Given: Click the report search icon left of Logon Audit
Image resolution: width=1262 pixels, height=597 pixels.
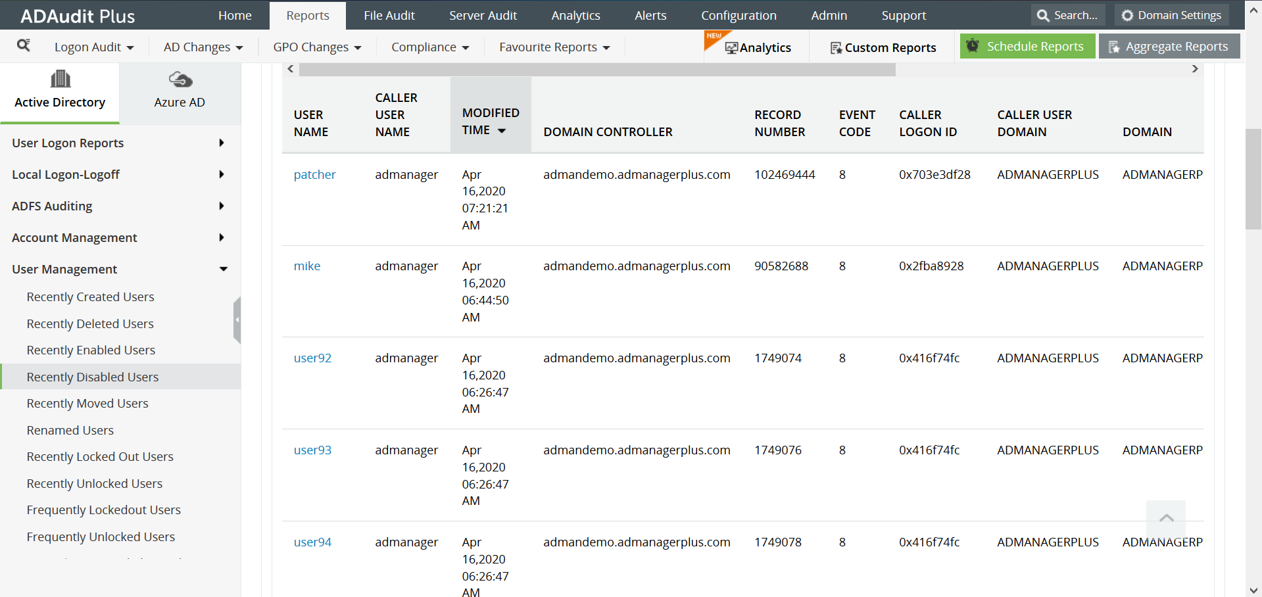Looking at the screenshot, I should 24,47.
